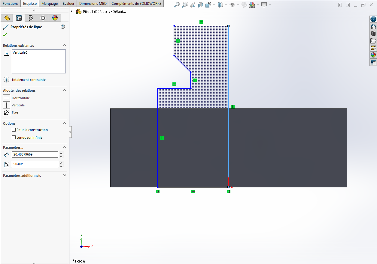
Task: Open help for Propriétés de ligne
Action: (63, 27)
